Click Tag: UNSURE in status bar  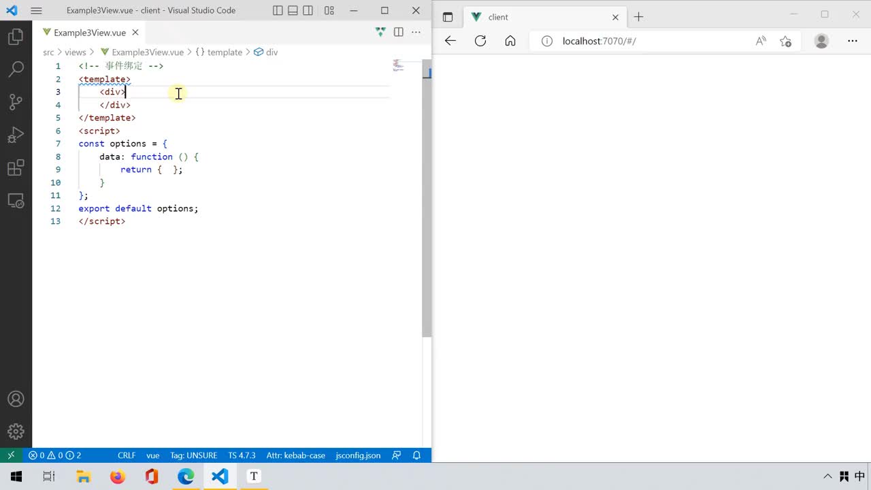193,455
